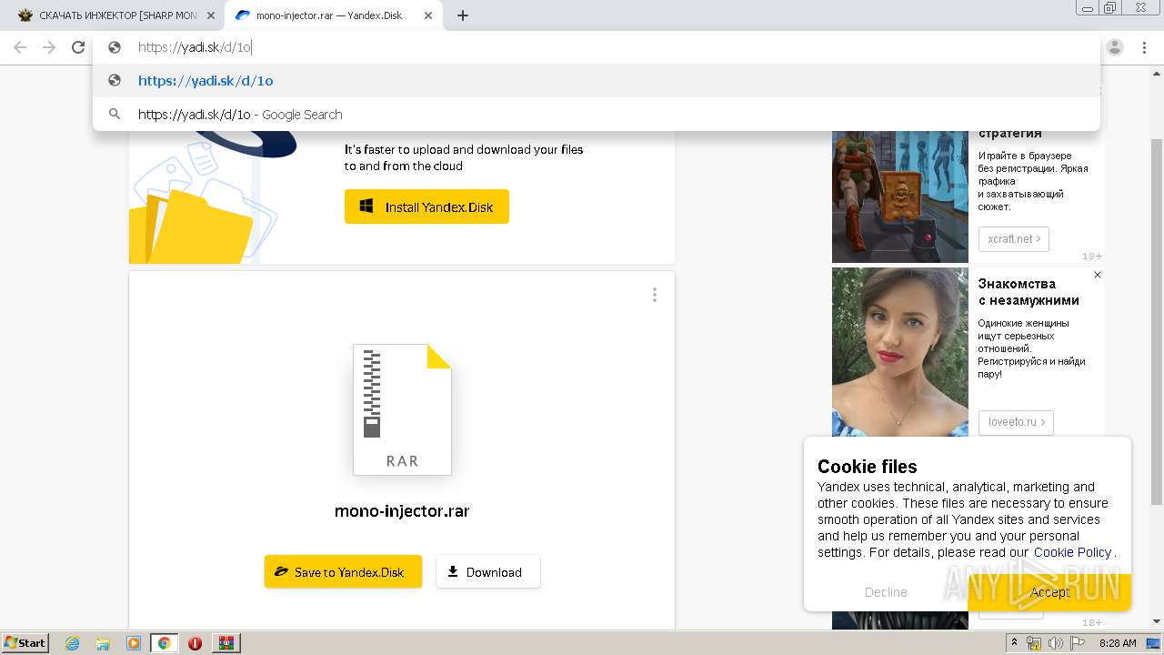Open the Знакомства с незамужними ad headline

[x=1029, y=292]
